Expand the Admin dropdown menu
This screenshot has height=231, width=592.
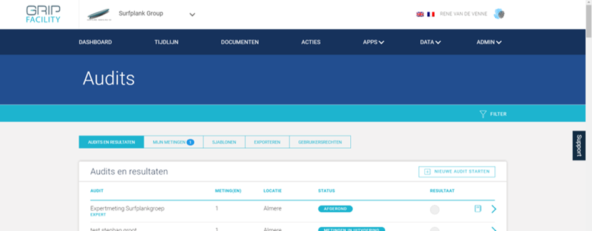(x=489, y=42)
